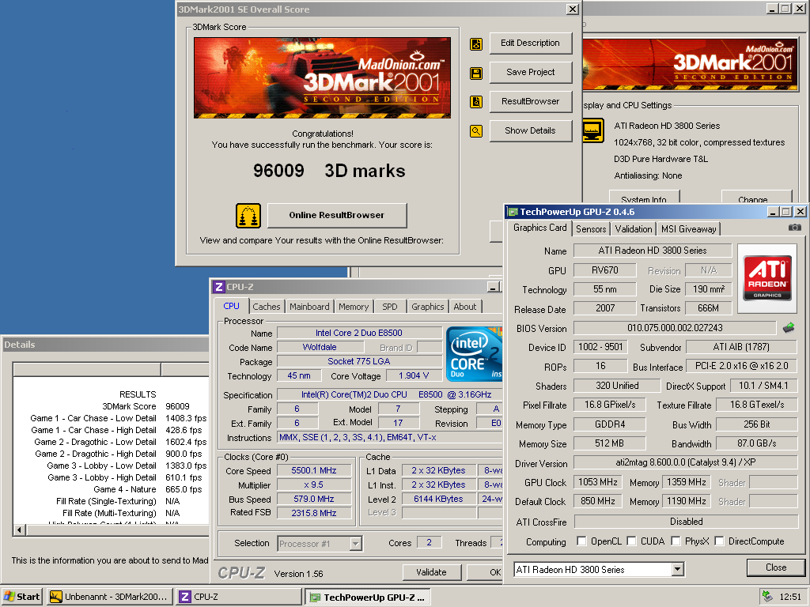Click the Edit Description icon

(475, 44)
